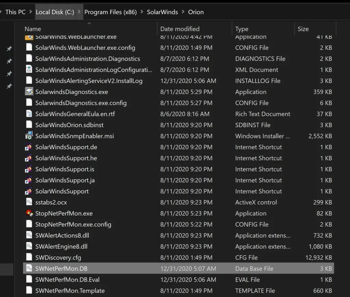This screenshot has width=350, height=297.
Task: Navigate to Program Files (x86) breadcrumb
Action: (110, 12)
